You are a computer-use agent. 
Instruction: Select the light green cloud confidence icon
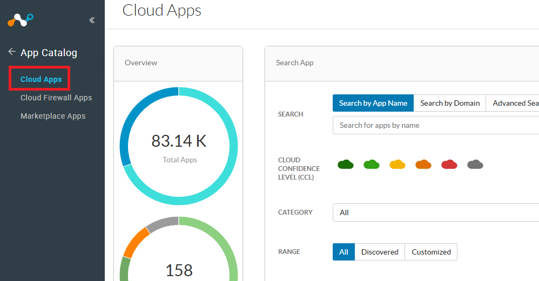coord(372,165)
